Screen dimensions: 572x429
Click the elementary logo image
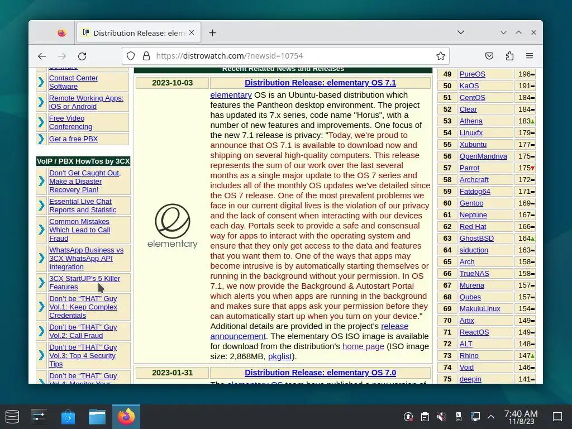pos(172,226)
